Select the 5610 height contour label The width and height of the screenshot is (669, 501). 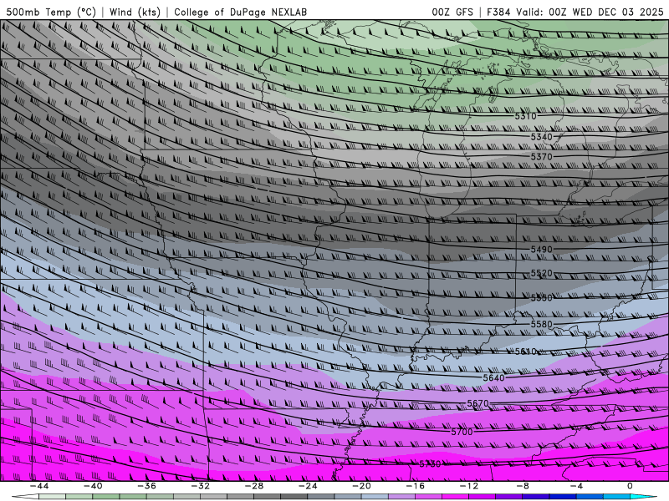click(525, 351)
